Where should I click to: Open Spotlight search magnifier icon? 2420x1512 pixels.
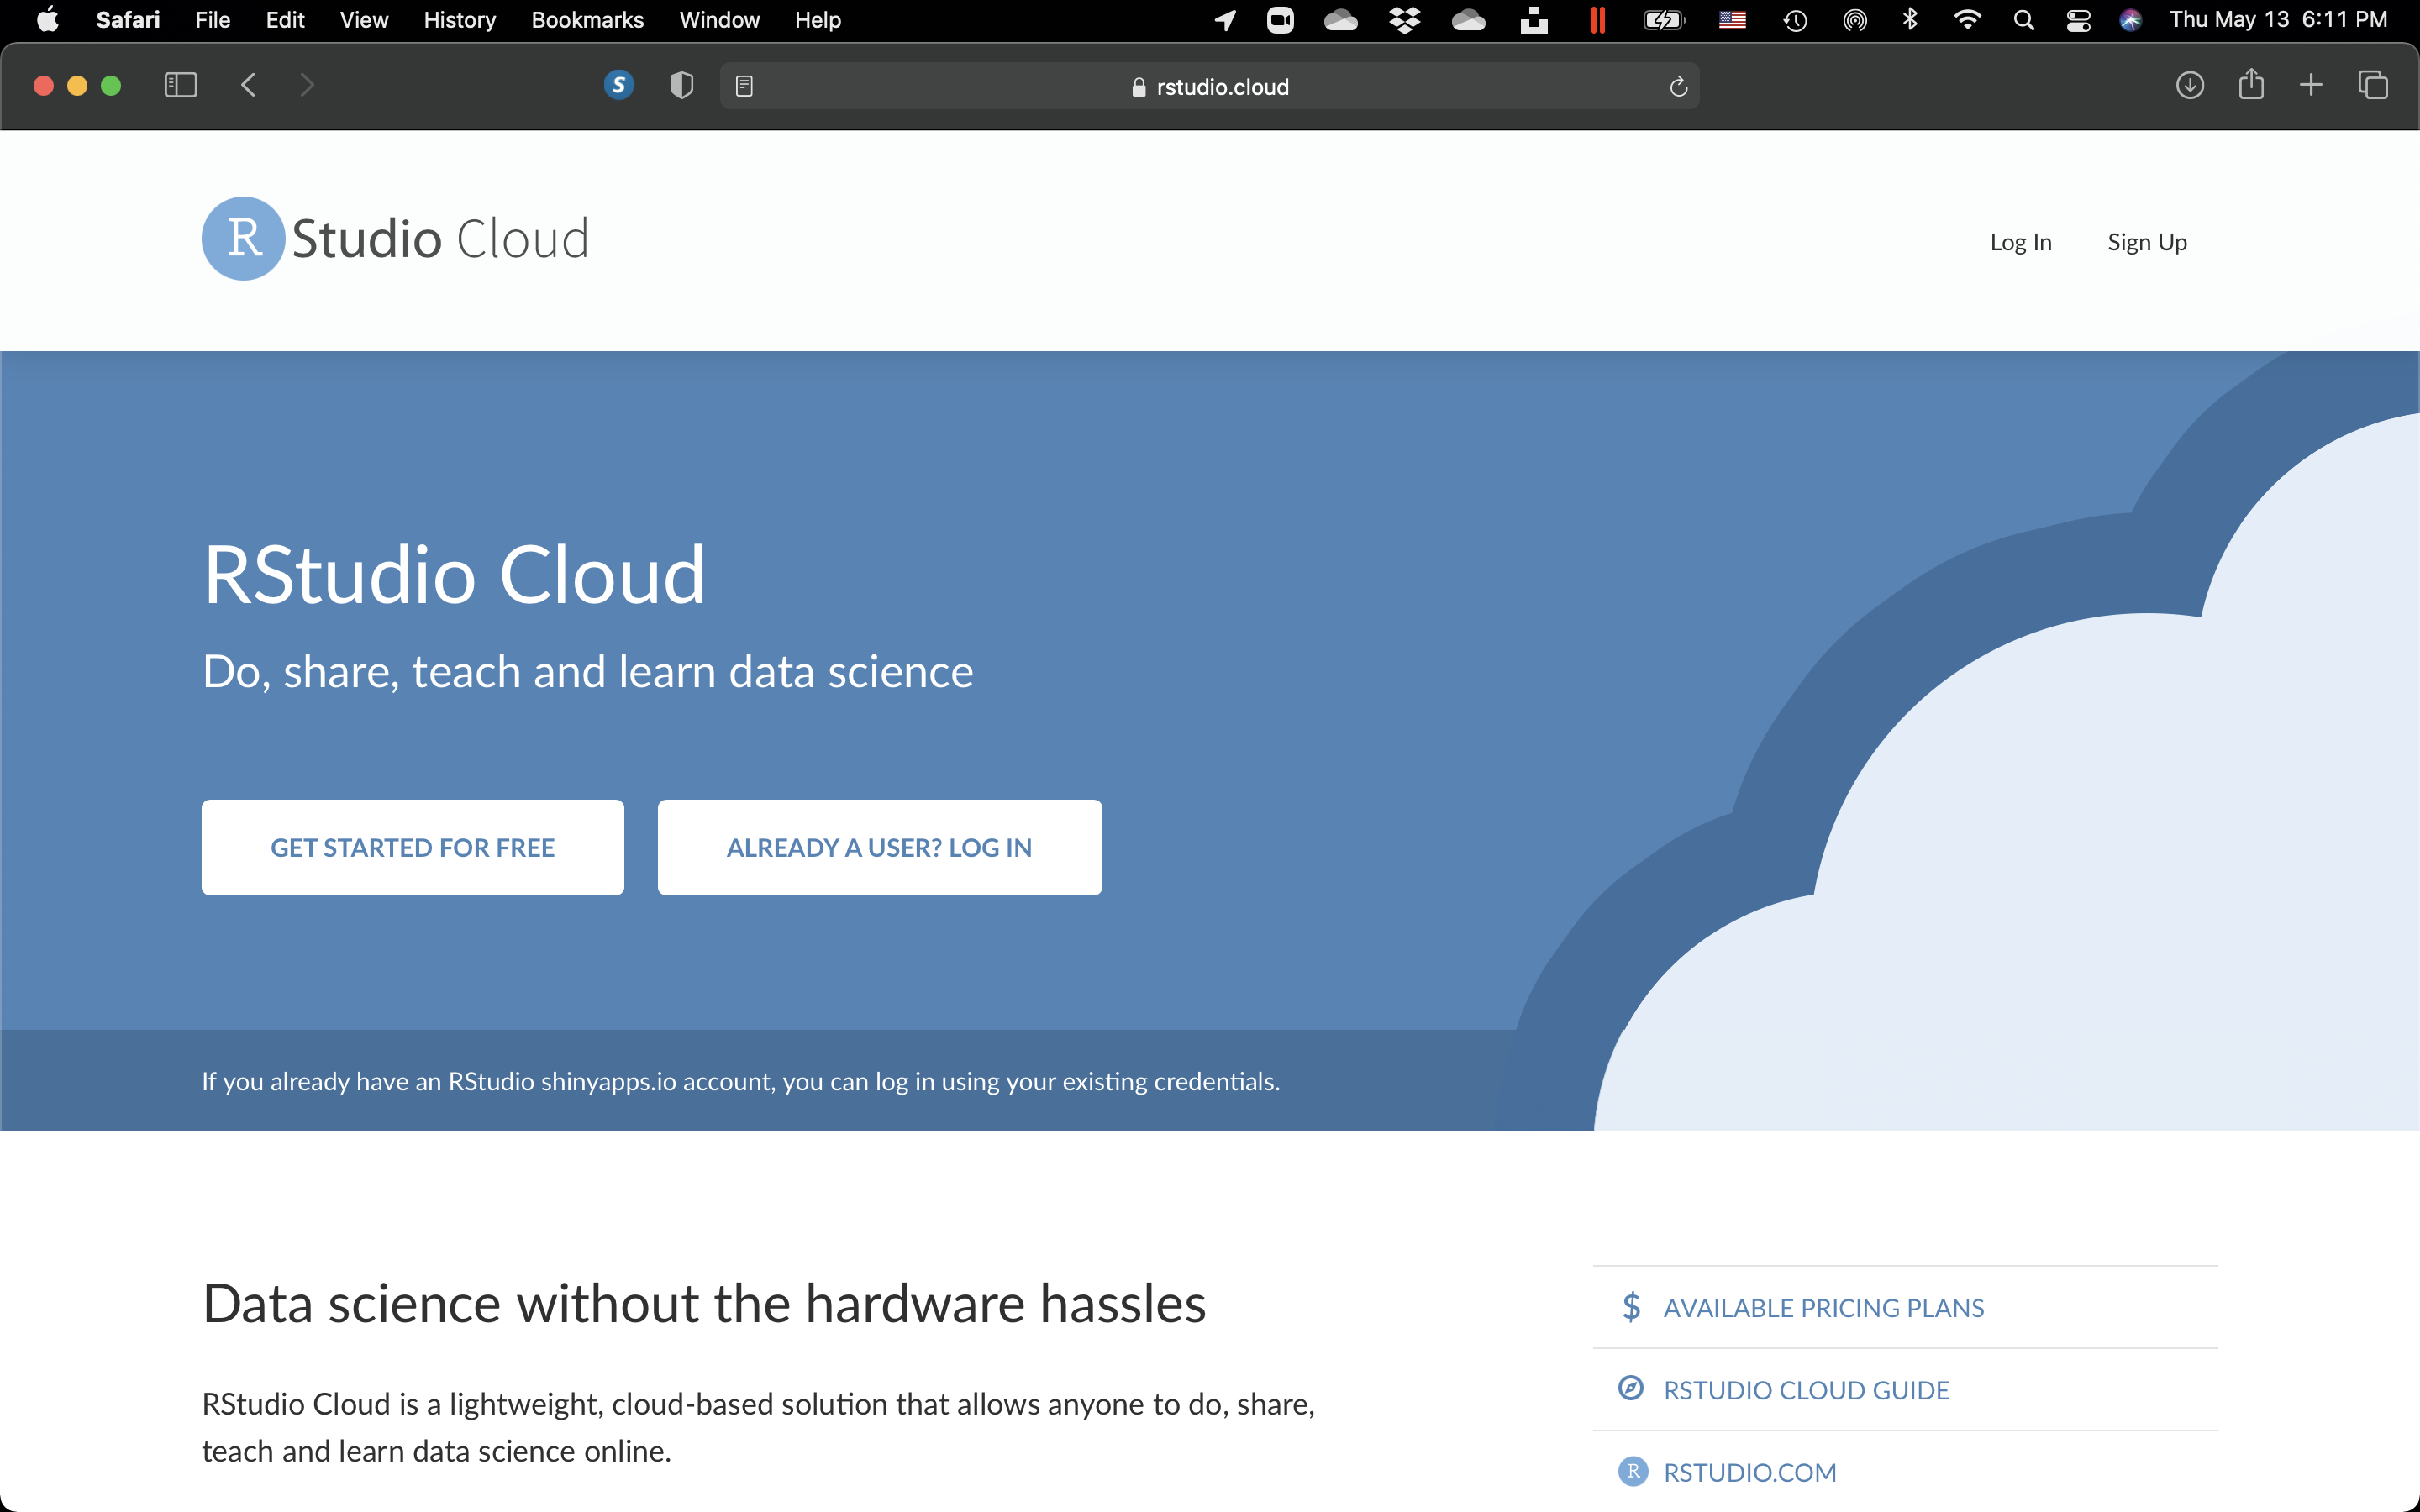click(2024, 20)
